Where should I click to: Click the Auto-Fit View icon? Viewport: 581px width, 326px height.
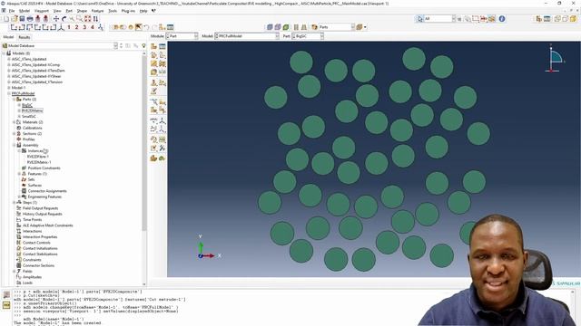(x=87, y=18)
